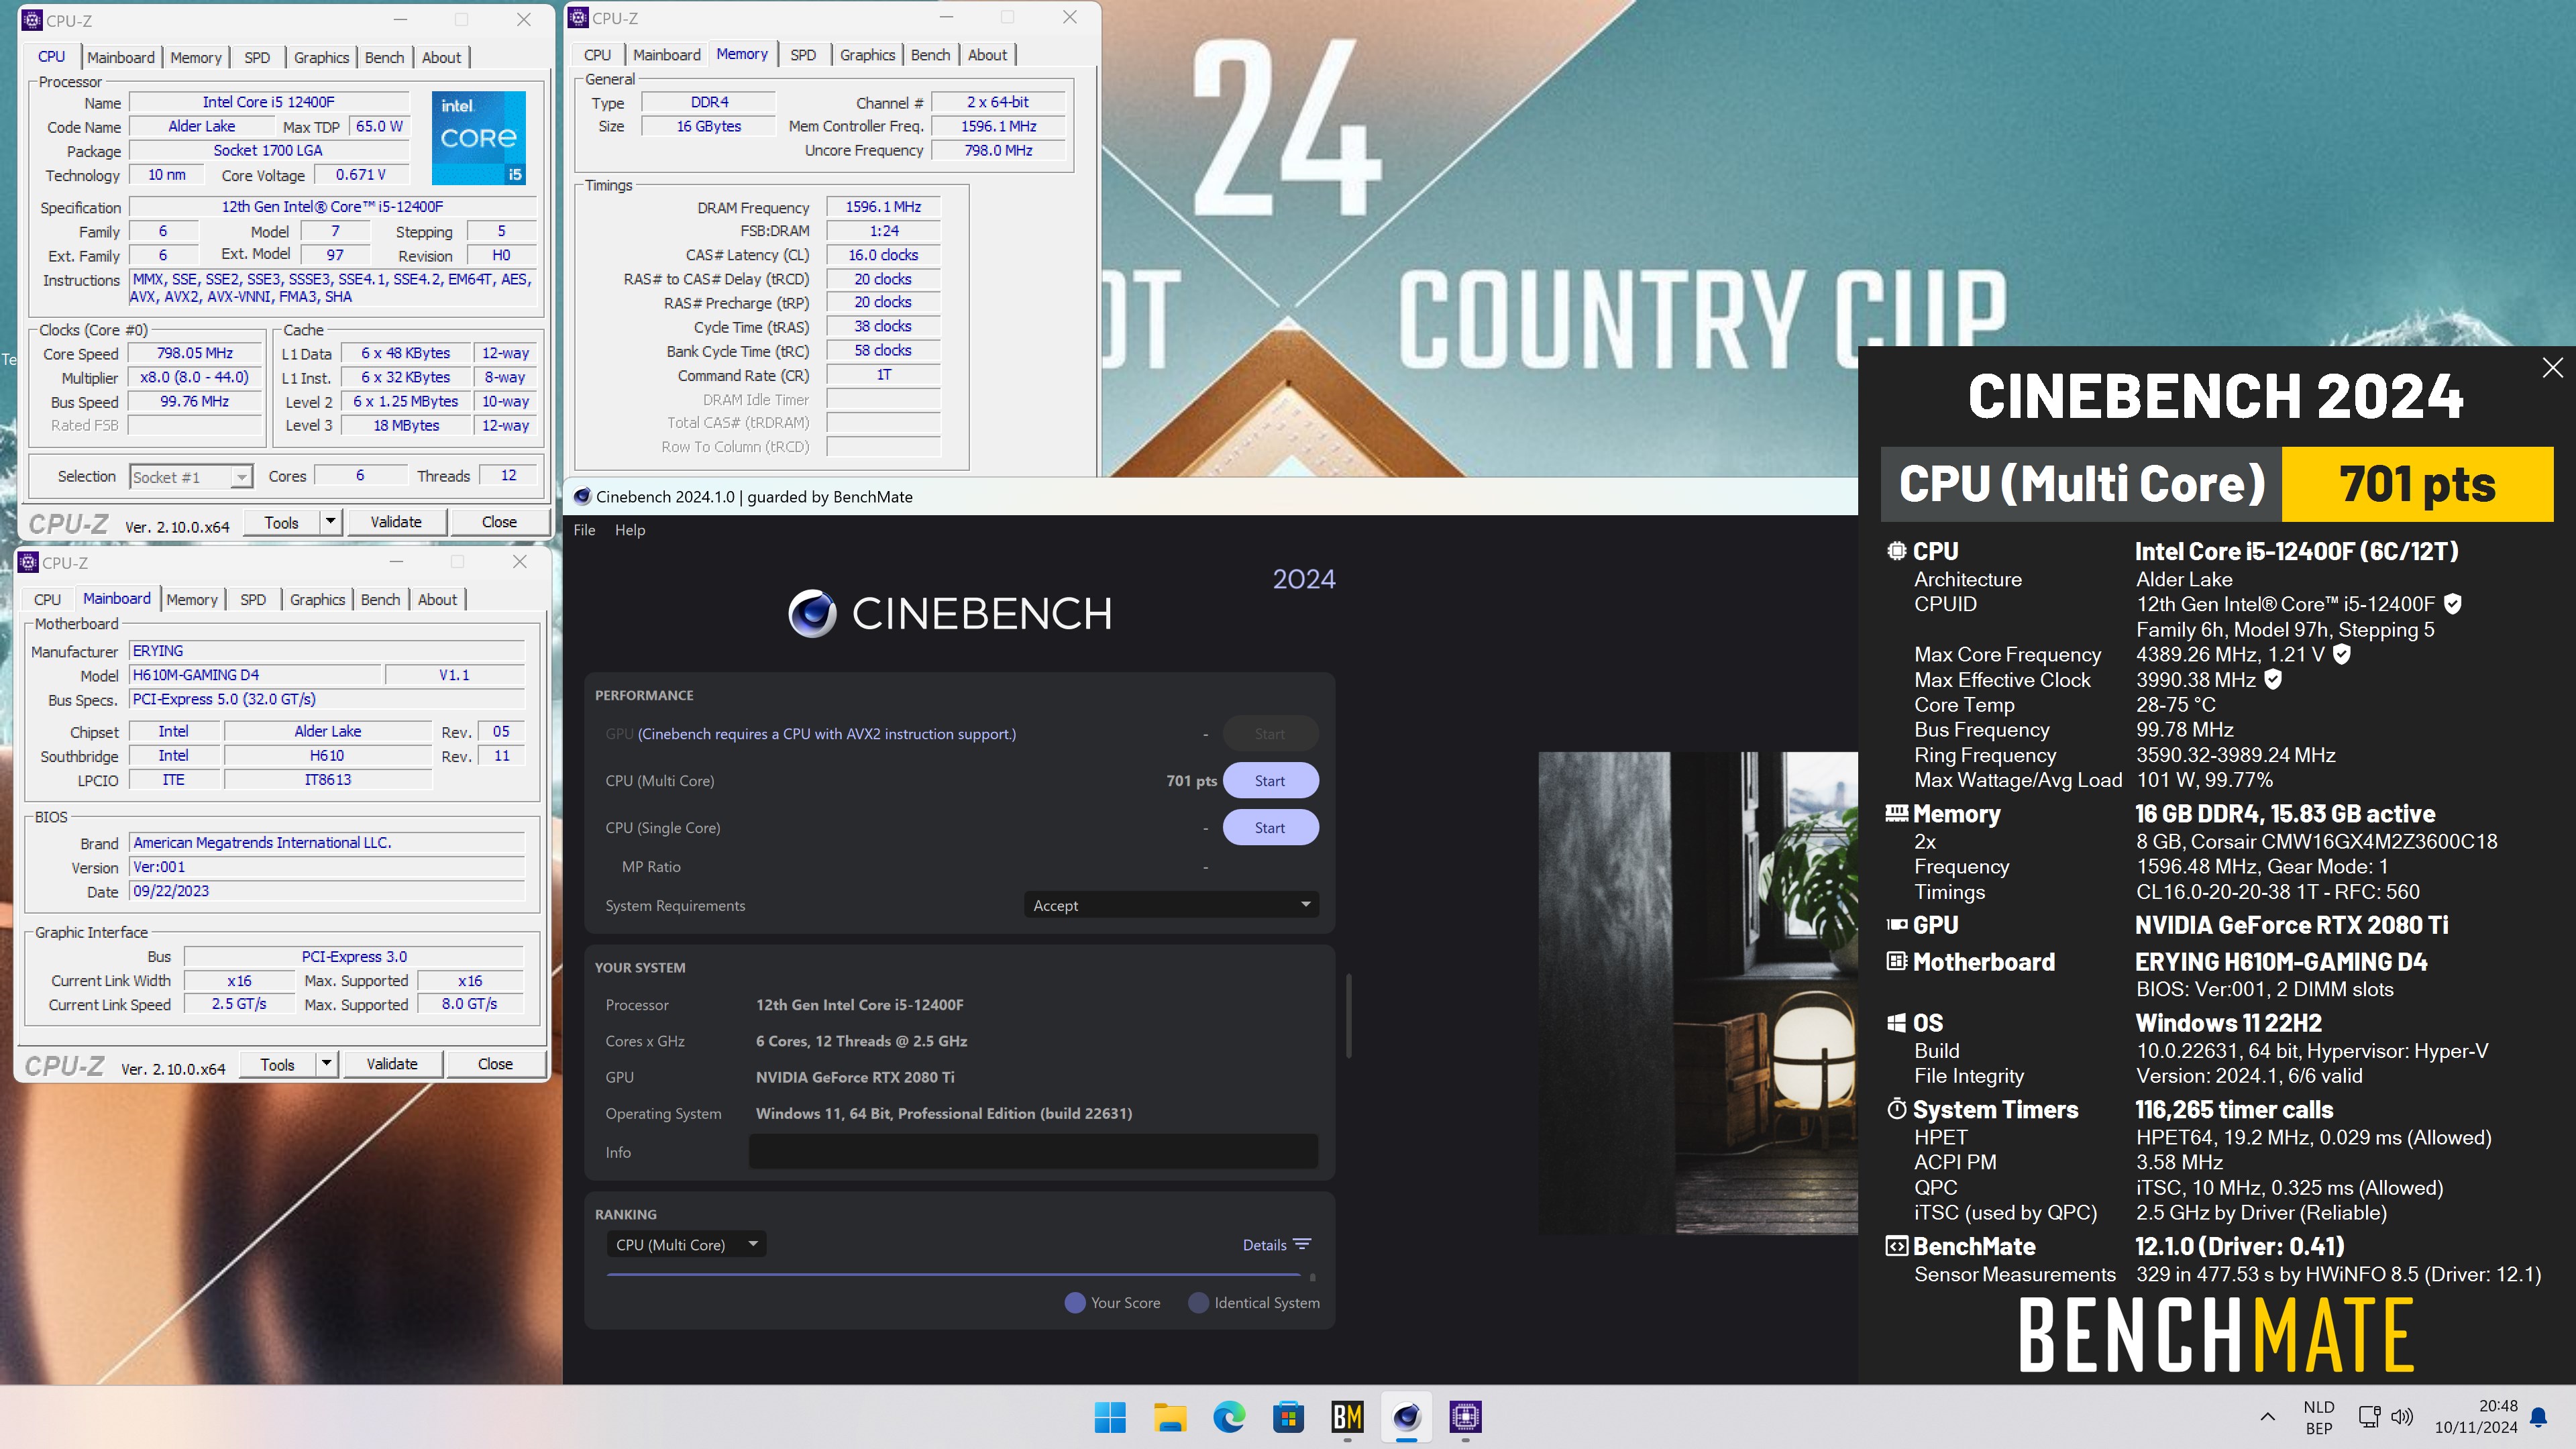Open File Explorer from taskbar
This screenshot has width=2576, height=1449.
[x=1169, y=1416]
